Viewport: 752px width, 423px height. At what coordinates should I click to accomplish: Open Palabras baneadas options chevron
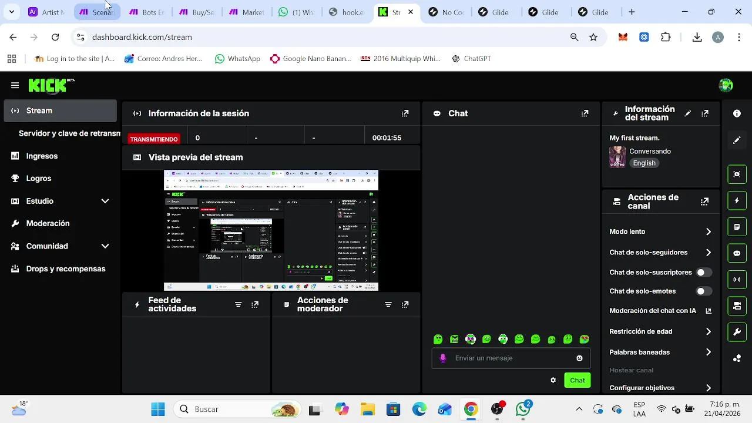(709, 352)
